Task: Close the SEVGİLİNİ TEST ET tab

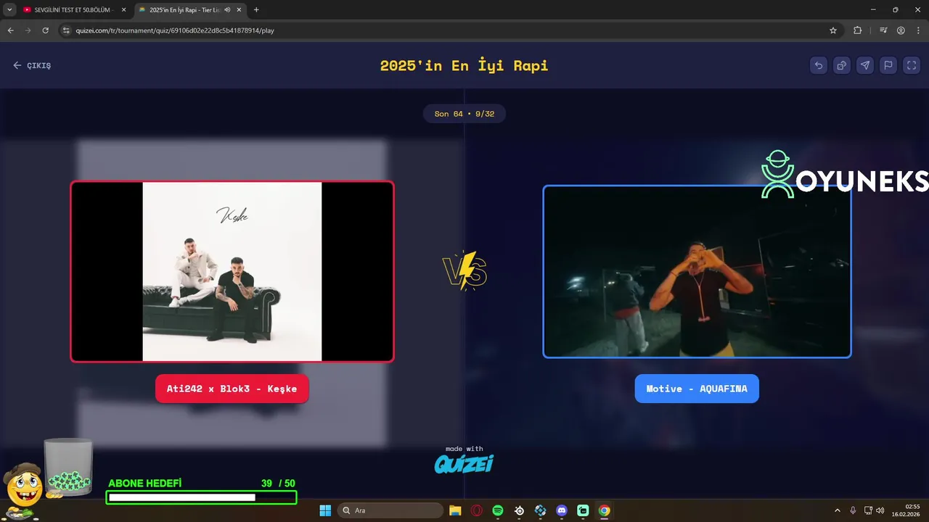Action: (x=124, y=10)
